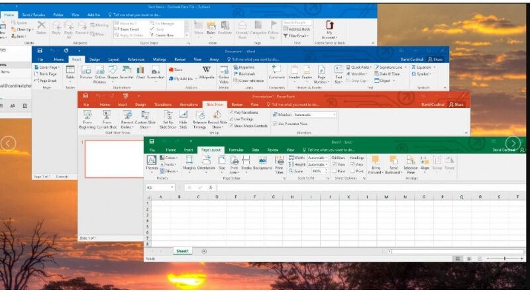Screen dimensions: 530x292
Task: Add new sheet button in Excel
Action: [x=204, y=251]
